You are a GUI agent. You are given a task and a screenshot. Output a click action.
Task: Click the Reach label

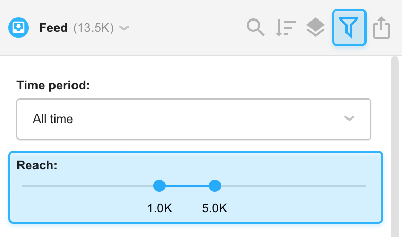click(37, 165)
